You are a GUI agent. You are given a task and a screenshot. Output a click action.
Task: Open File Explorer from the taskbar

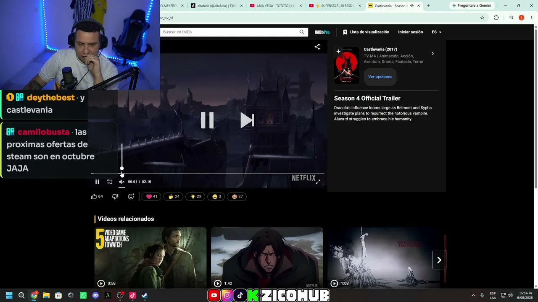pyautogui.click(x=46, y=295)
